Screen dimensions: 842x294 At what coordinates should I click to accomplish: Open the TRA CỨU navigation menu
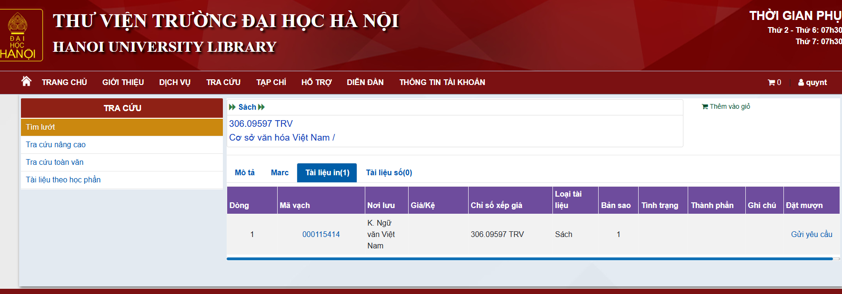(x=223, y=83)
